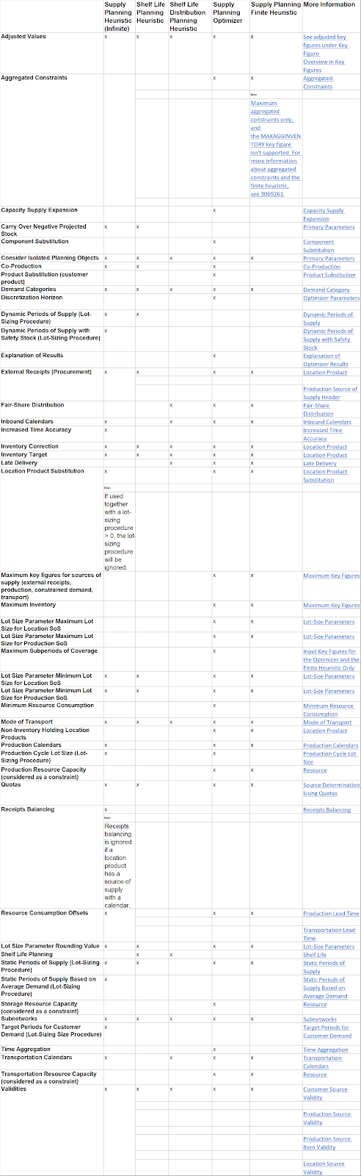Open Primary Parameters link in Carry Over Negative row
Viewport: 361px width, 1176px height.
click(x=329, y=227)
